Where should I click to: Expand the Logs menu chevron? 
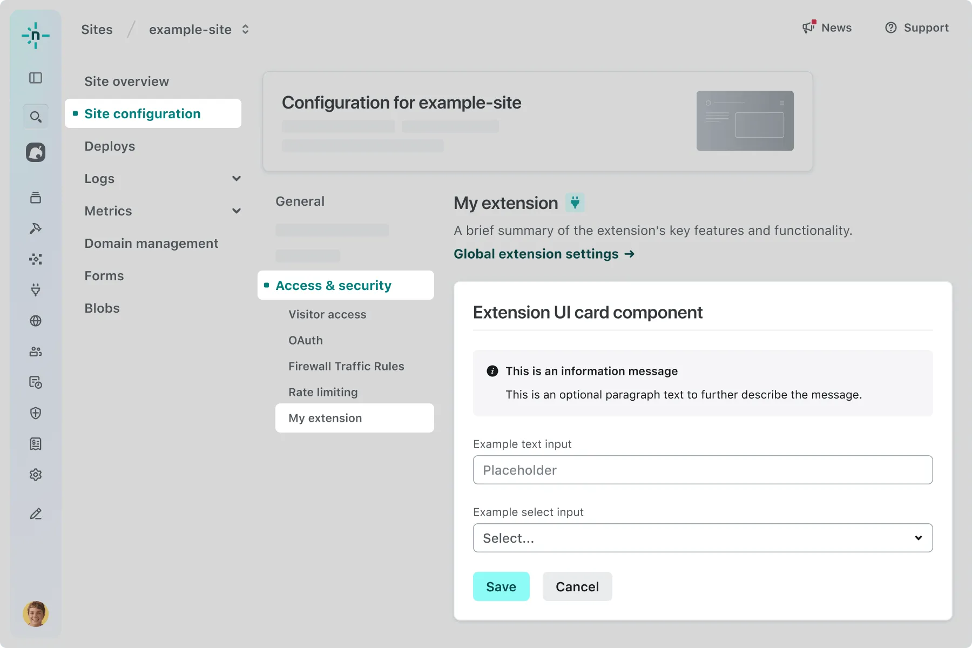click(x=236, y=179)
